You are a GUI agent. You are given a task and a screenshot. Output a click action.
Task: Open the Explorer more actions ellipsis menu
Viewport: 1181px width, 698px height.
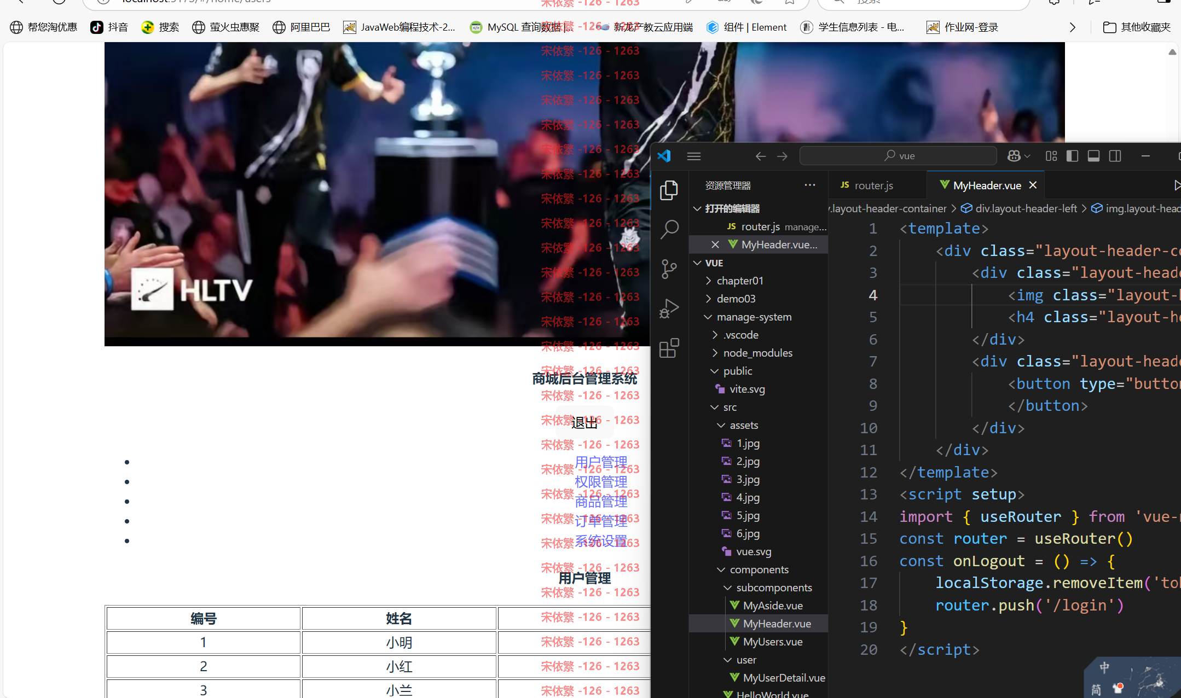[x=810, y=185]
